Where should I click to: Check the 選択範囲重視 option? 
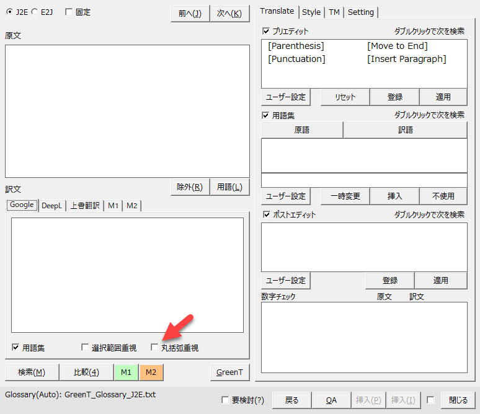click(x=86, y=348)
